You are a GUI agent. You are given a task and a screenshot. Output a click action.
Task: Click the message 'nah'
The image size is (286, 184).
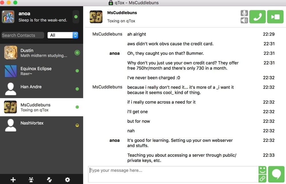(x=131, y=131)
